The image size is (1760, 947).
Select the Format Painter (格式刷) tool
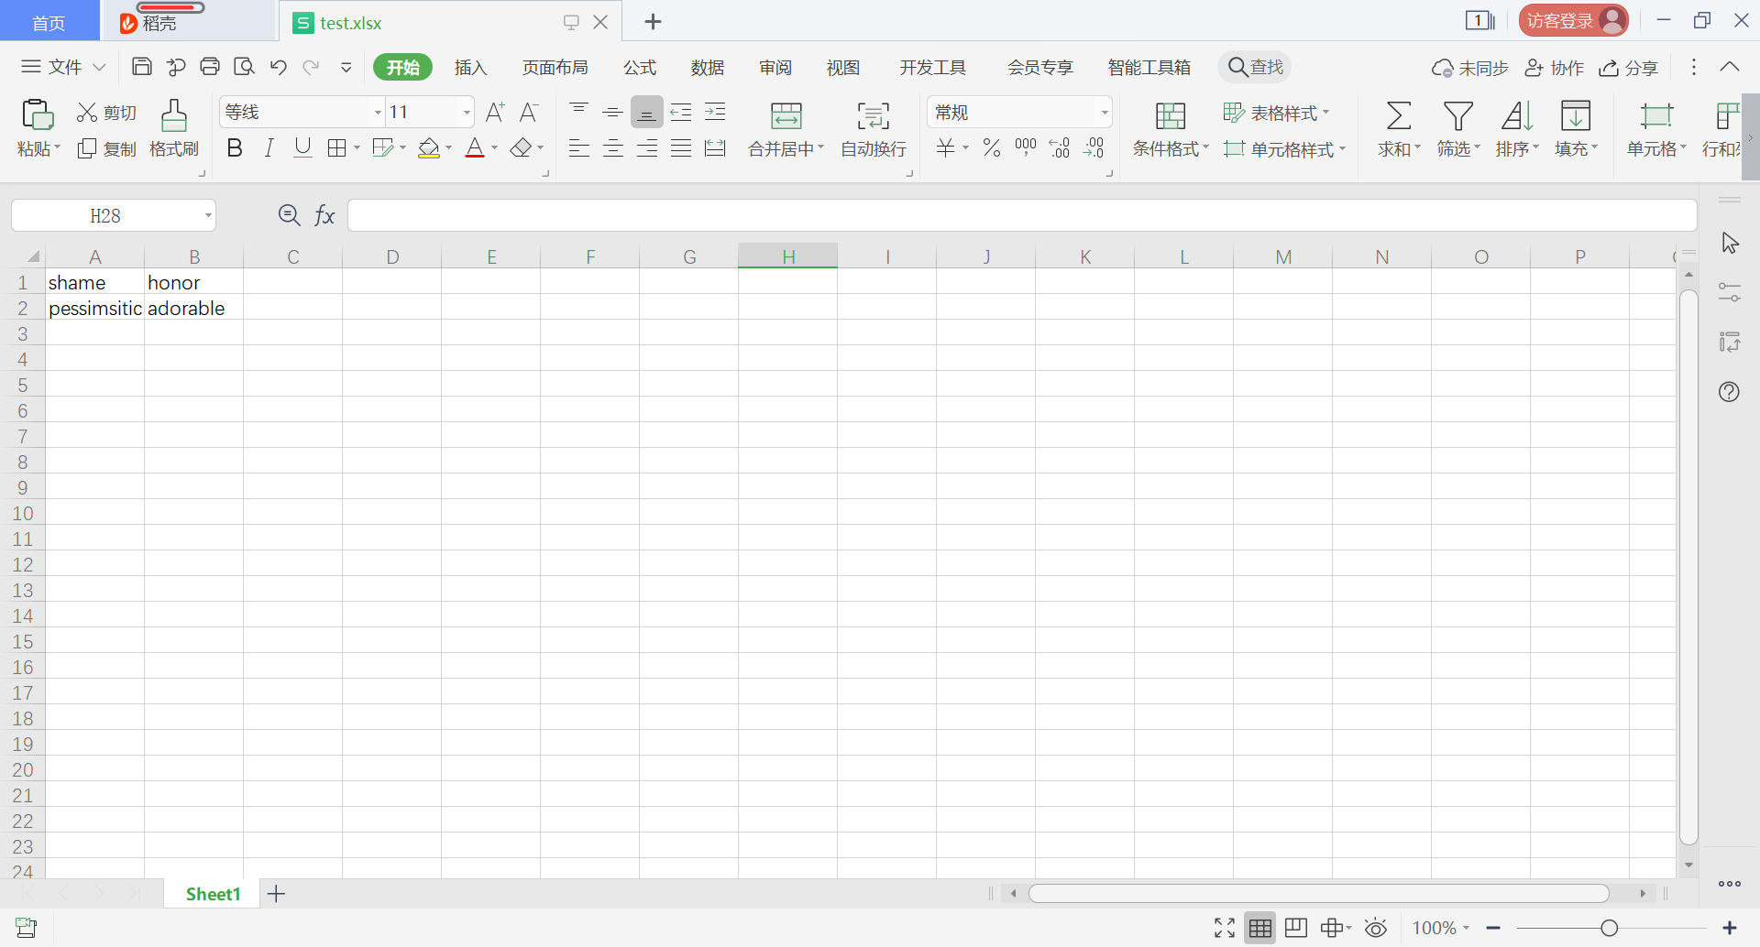(x=173, y=128)
